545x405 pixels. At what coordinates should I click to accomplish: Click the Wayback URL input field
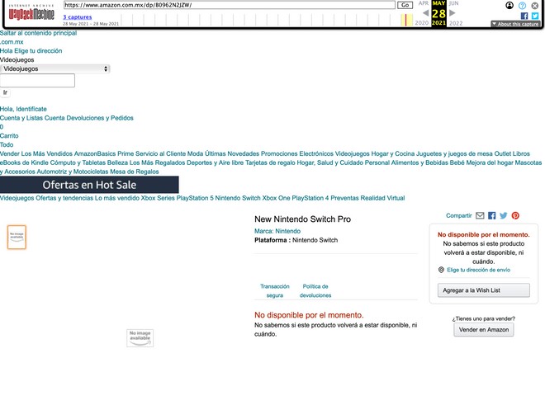point(230,5)
